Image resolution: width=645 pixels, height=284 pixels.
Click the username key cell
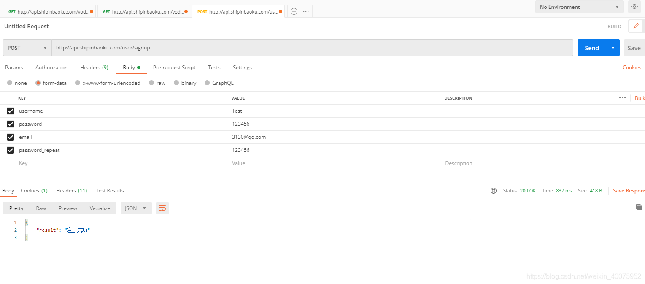point(122,111)
